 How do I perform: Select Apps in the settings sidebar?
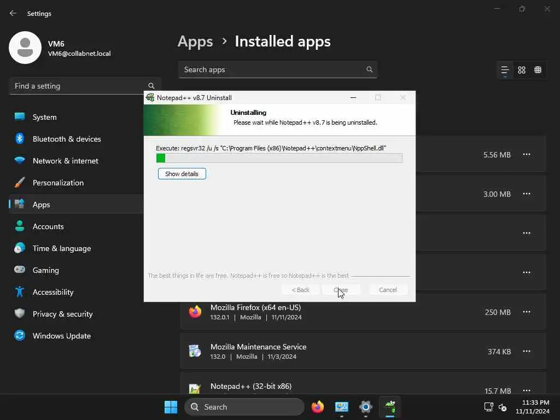point(77,205)
